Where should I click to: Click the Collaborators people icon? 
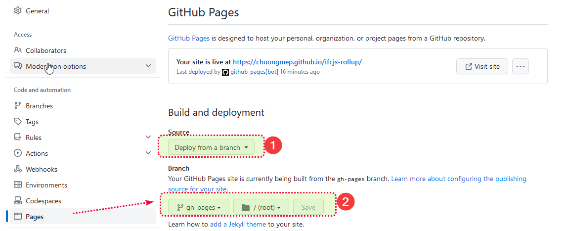pos(18,50)
